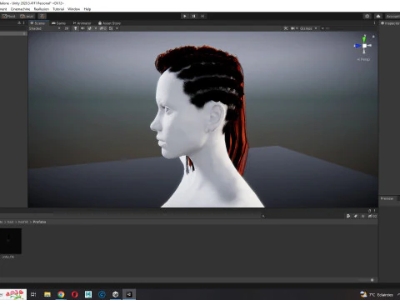The width and height of the screenshot is (400, 300).
Task: Click the Project panel lock icon
Action: tap(370, 211)
